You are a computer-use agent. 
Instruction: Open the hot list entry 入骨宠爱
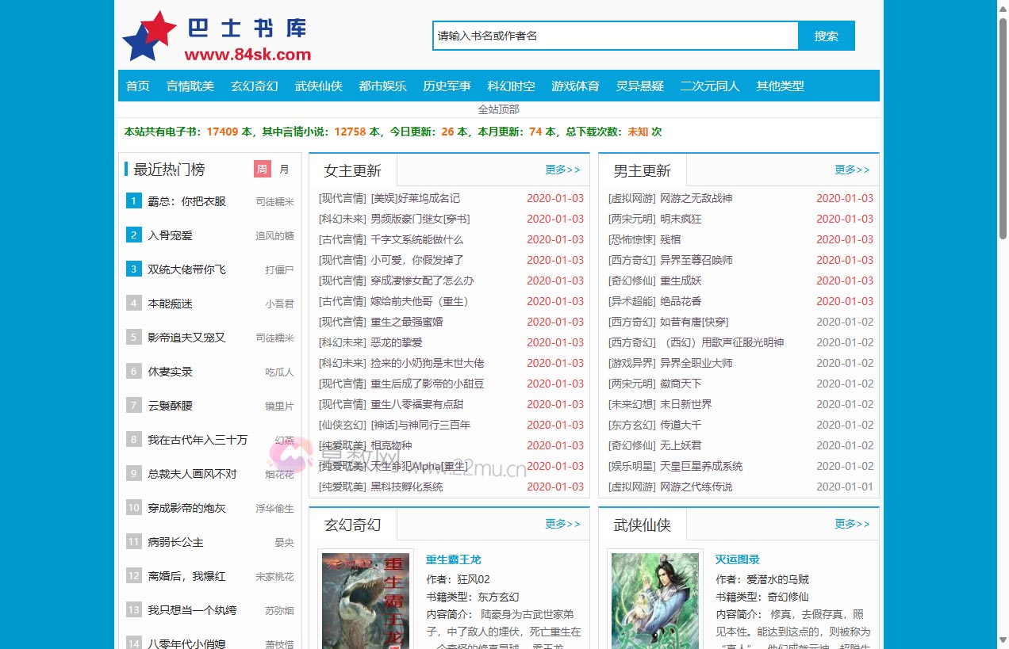pos(170,235)
